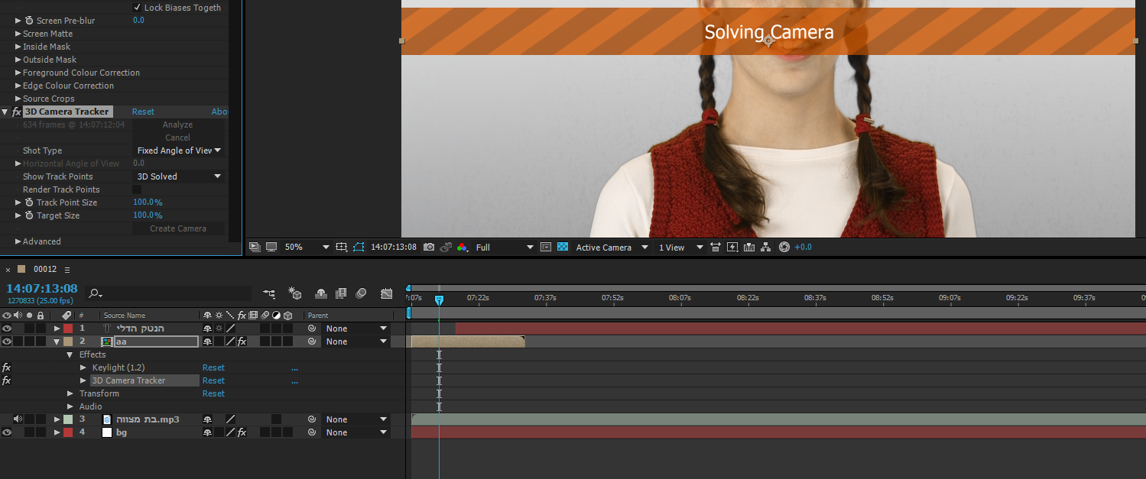Enable the Render Track Points checkbox
1146x479 pixels.
point(137,189)
